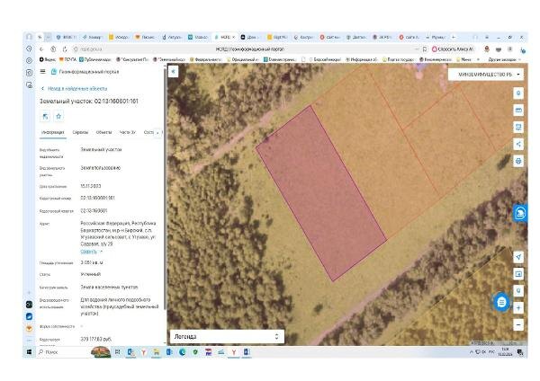Open a new browser tab with plus
Viewport: 540px width, 381px height.
pyautogui.click(x=454, y=37)
